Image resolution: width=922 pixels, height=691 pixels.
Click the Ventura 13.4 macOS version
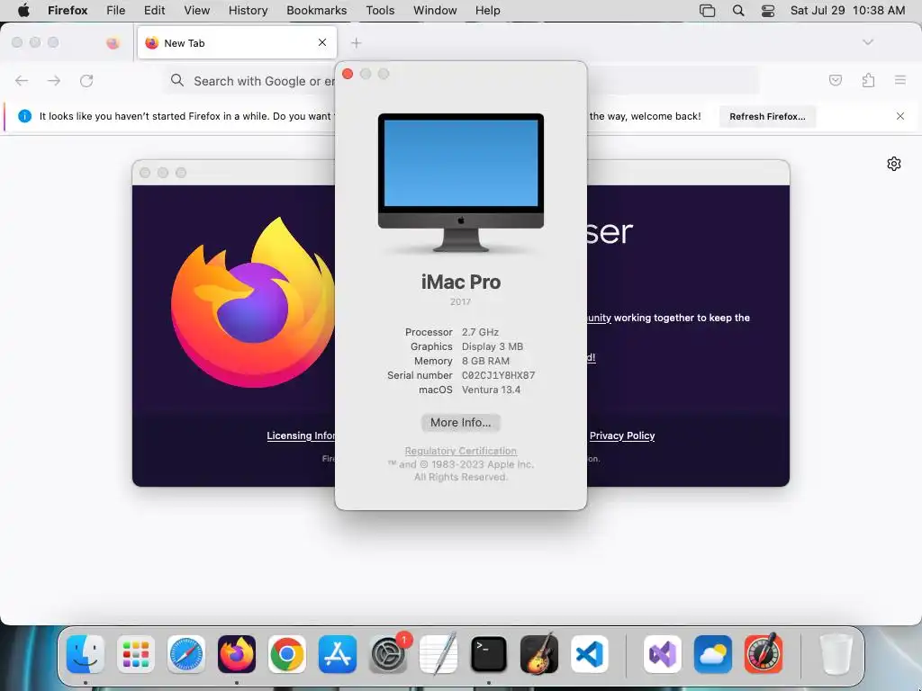[491, 390]
